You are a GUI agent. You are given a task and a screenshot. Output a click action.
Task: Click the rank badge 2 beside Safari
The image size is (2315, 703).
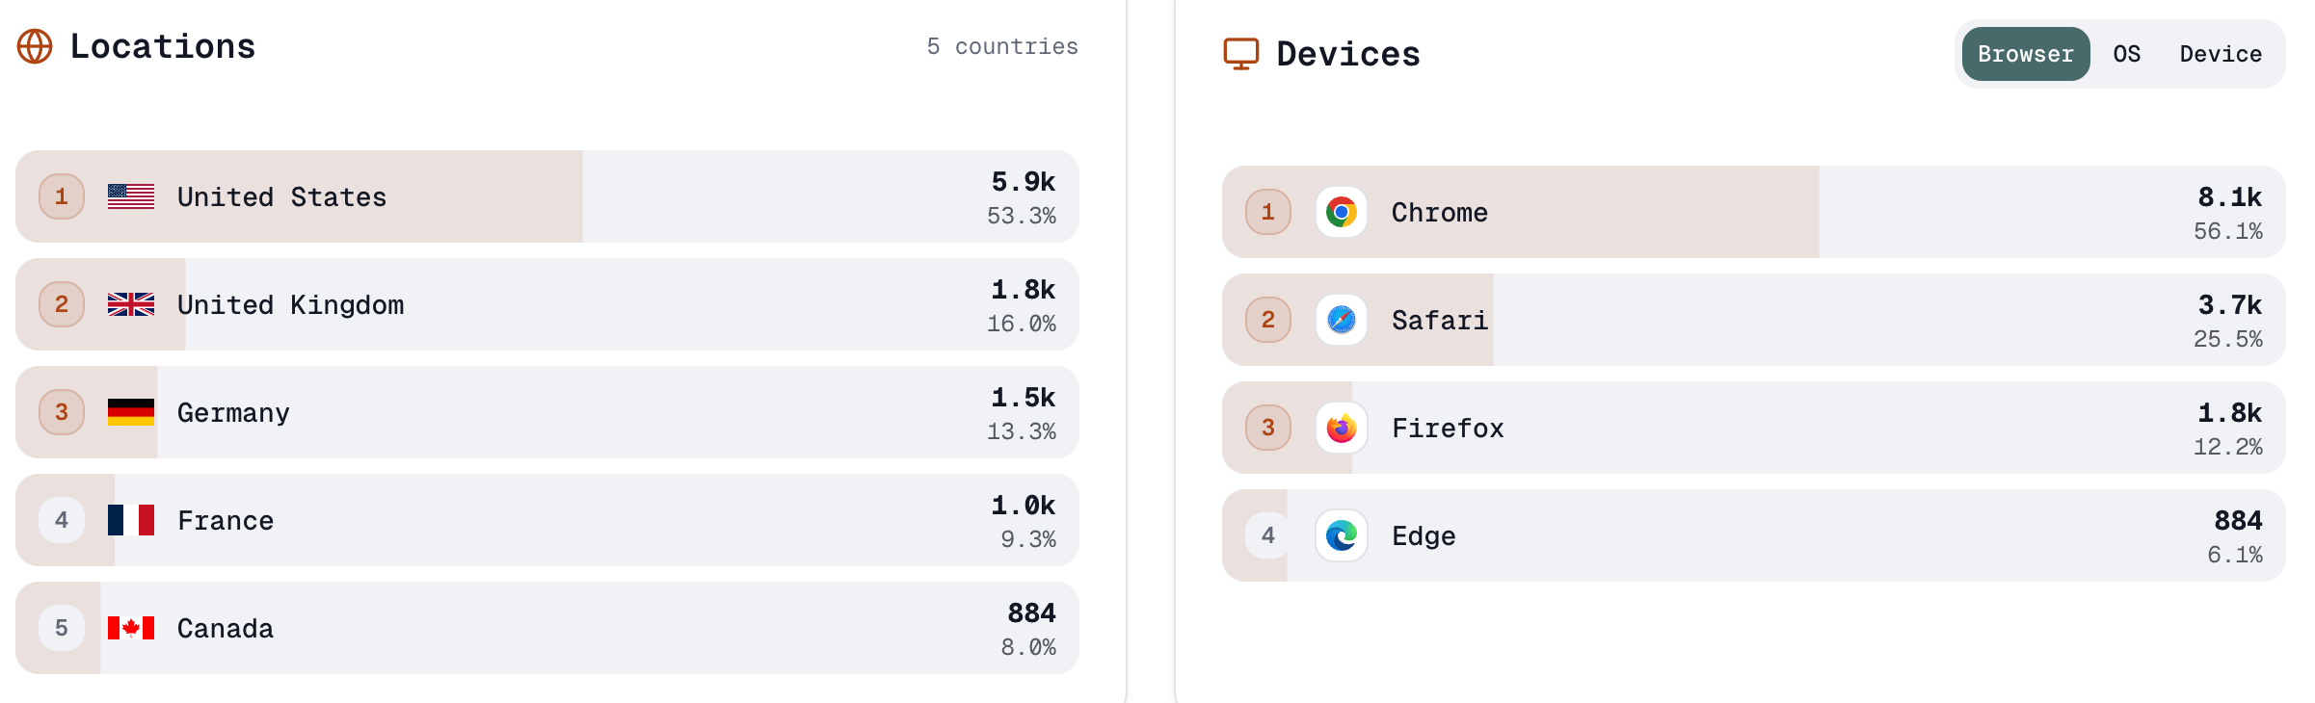(x=1266, y=320)
